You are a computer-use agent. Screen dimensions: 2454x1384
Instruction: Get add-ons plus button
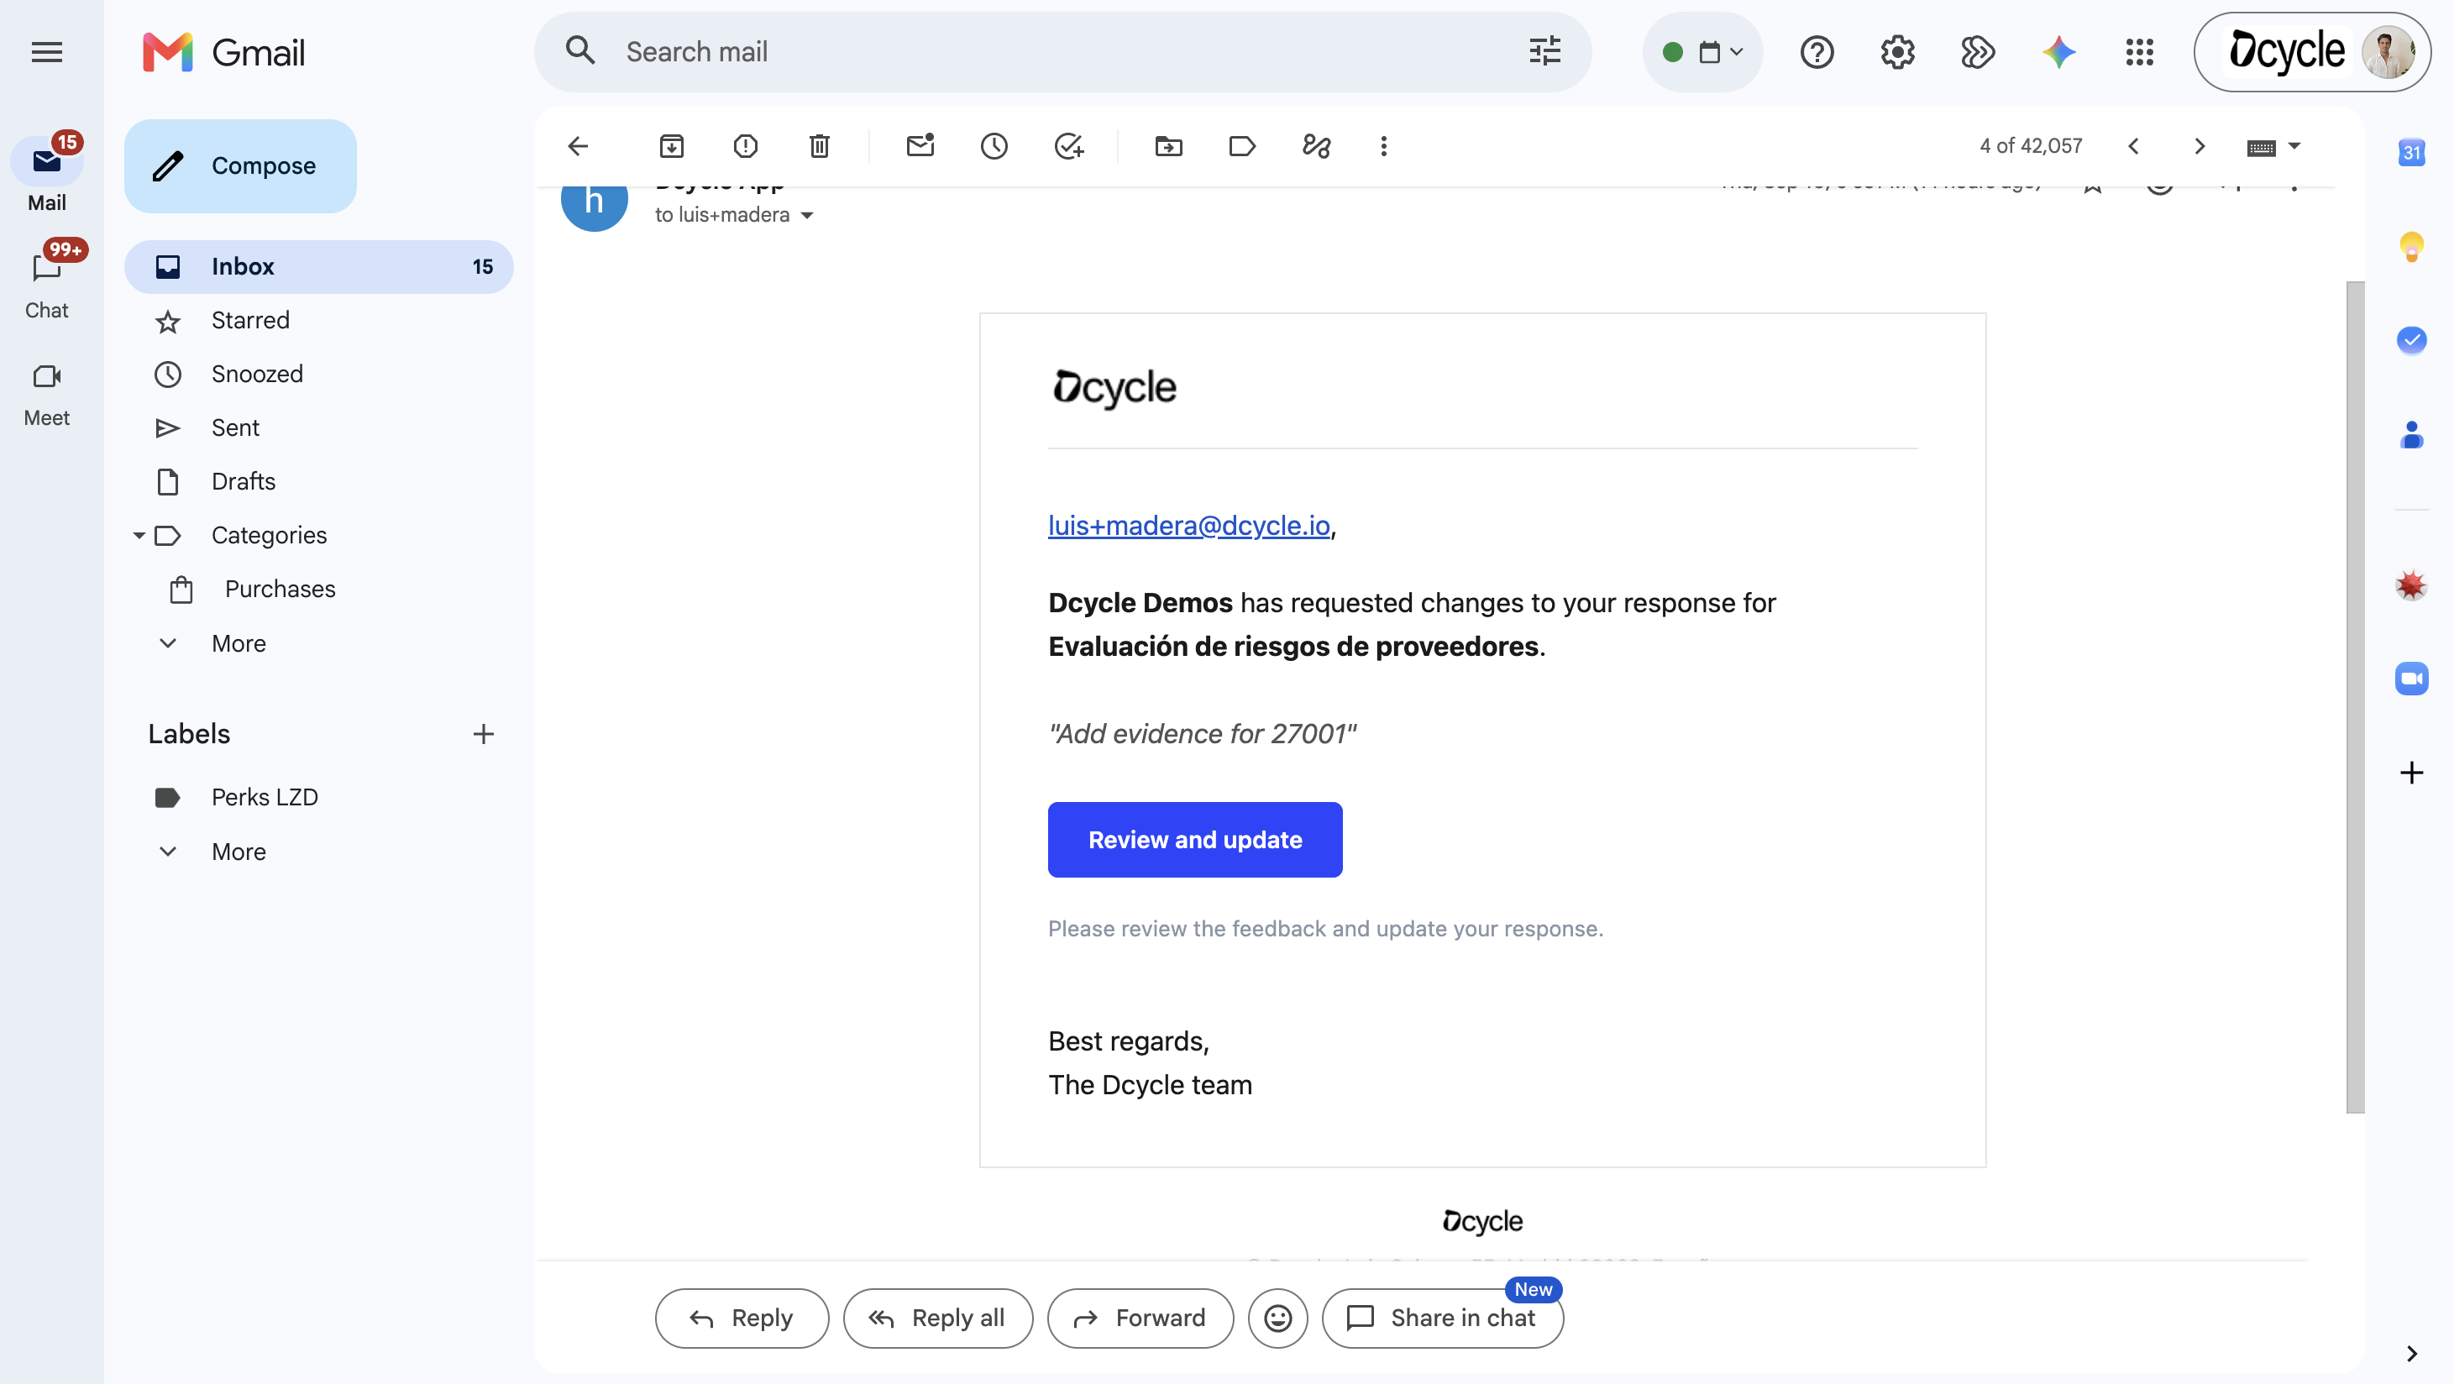coord(2411,772)
